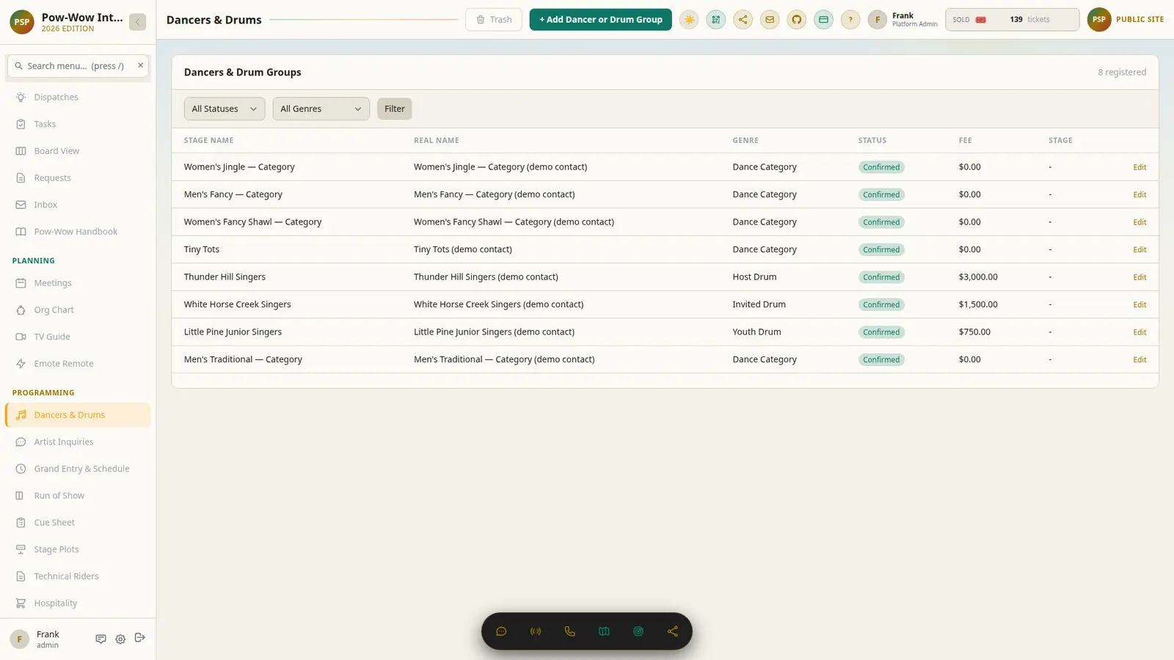Screen dimensions: 1174x660
Task: Click the logout icon in sidebar footer
Action: 140,638
